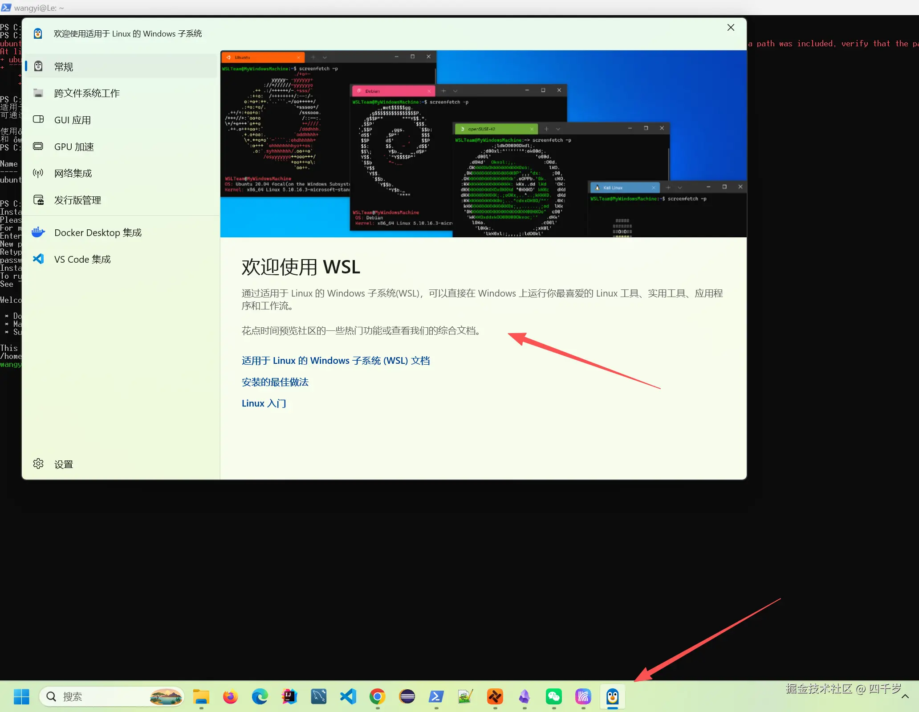Click the WSL terminals banner image
This screenshot has height=712, width=919.
click(x=483, y=143)
